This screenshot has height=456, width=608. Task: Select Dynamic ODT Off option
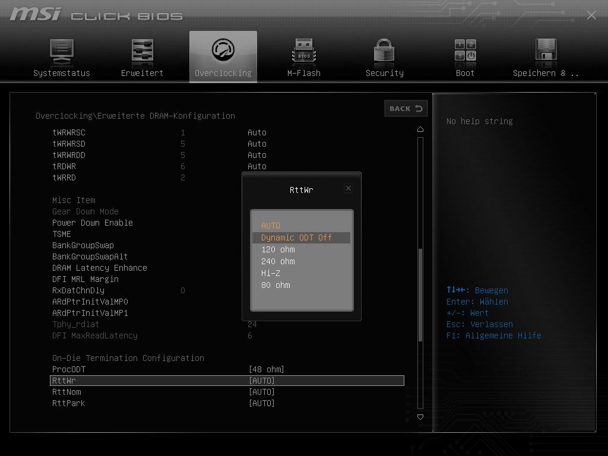[301, 237]
